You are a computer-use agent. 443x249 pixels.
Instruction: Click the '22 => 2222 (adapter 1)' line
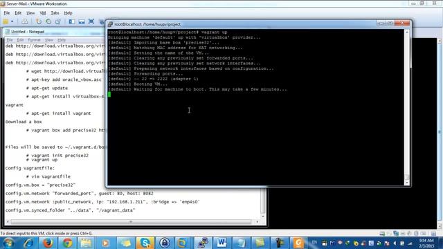pos(153,79)
